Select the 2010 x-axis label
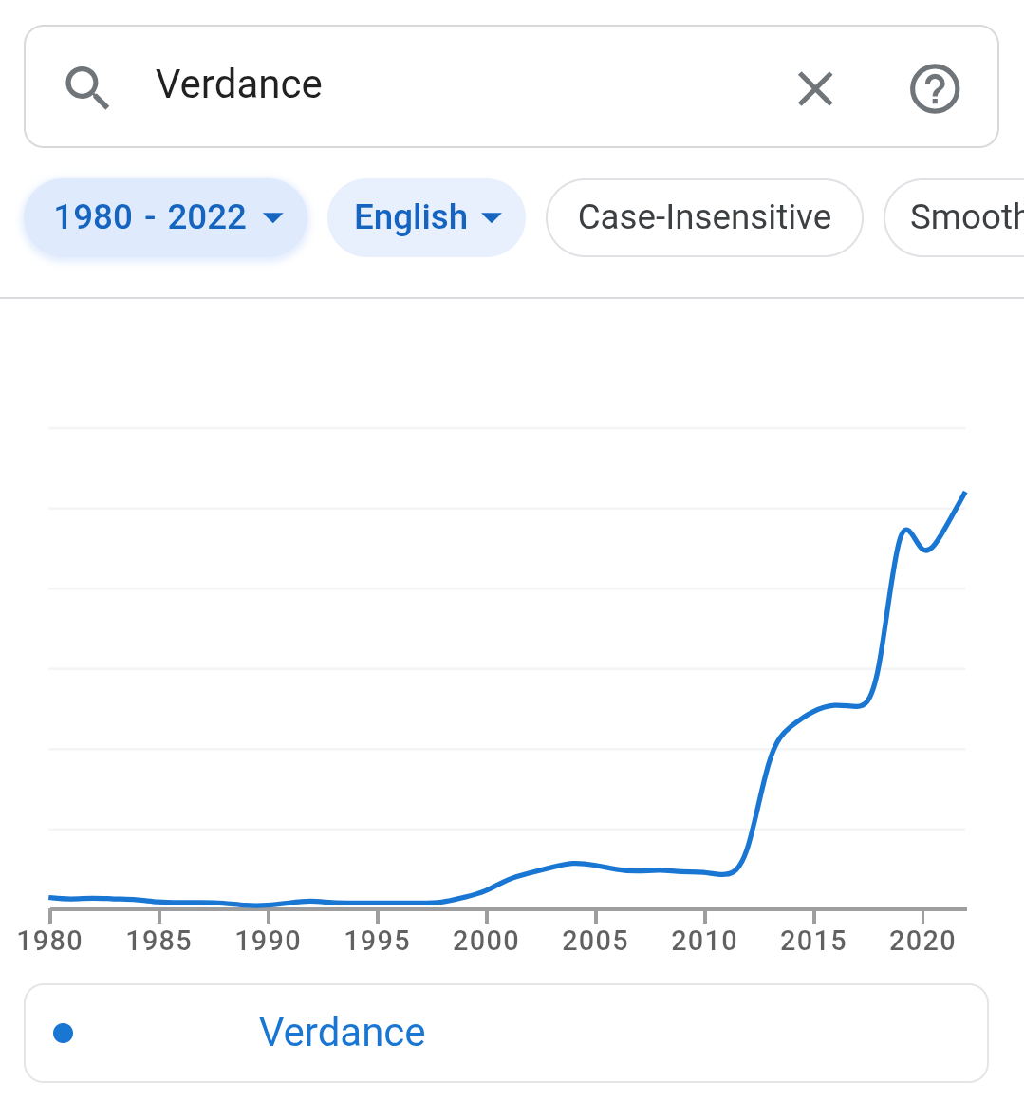This screenshot has height=1120, width=1024. point(704,941)
